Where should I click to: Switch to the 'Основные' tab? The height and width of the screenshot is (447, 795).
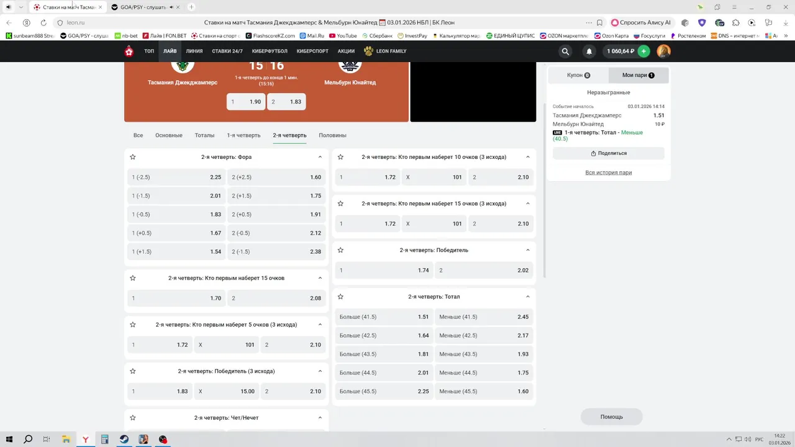tap(169, 135)
